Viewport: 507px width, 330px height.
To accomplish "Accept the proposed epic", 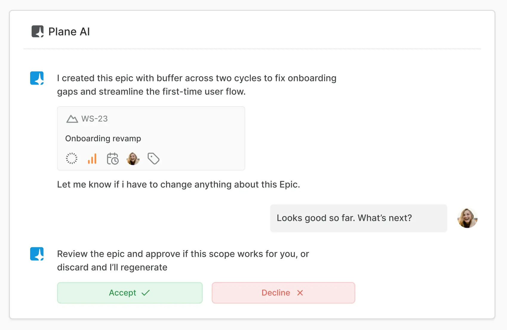I will point(130,293).
